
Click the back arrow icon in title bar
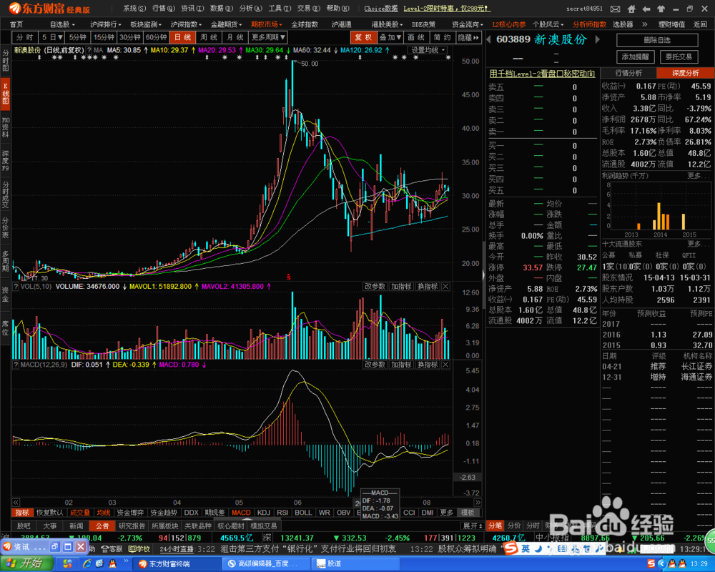pos(646,9)
